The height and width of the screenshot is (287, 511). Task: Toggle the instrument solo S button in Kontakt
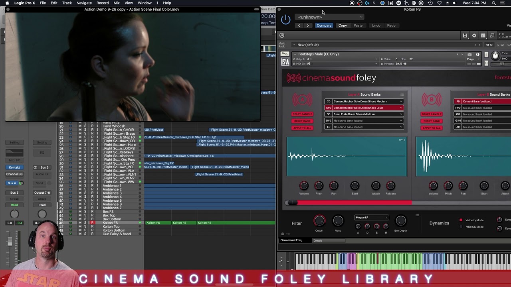[x=486, y=54]
